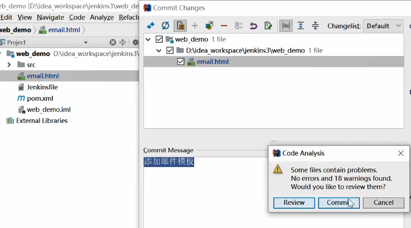Refresh the changes list
The height and width of the screenshot is (228, 411).
[165, 26]
